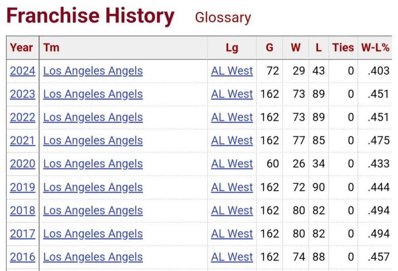
Task: Open the 2019 Los Angeles Angels team link
Action: (93, 187)
